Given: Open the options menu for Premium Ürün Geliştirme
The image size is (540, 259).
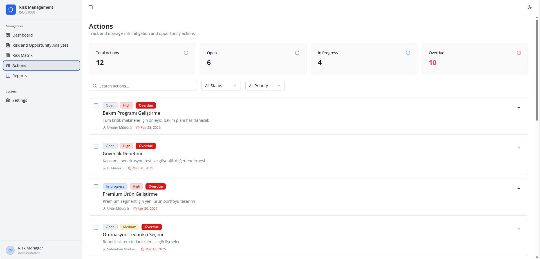Looking at the screenshot, I should point(518,188).
